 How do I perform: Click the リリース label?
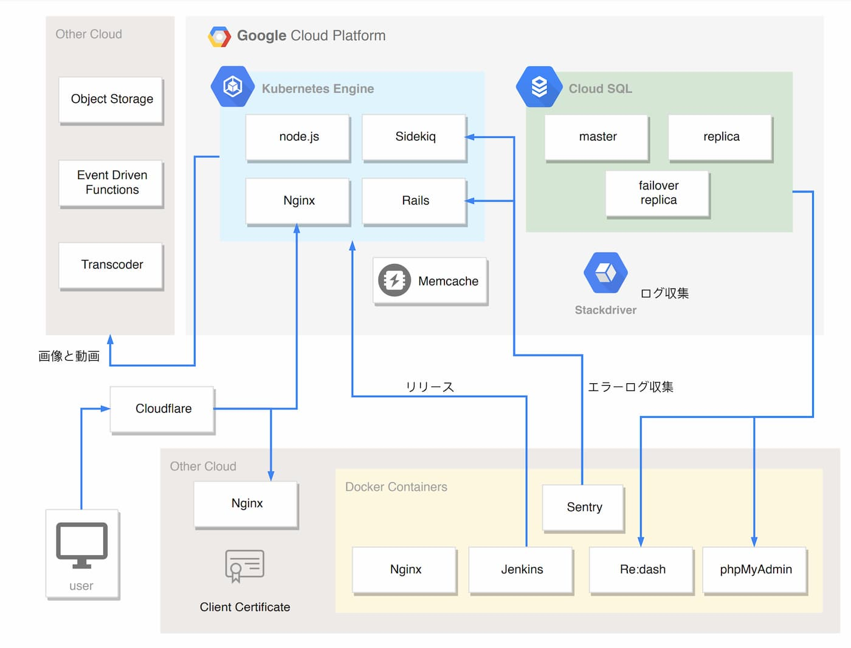(430, 387)
